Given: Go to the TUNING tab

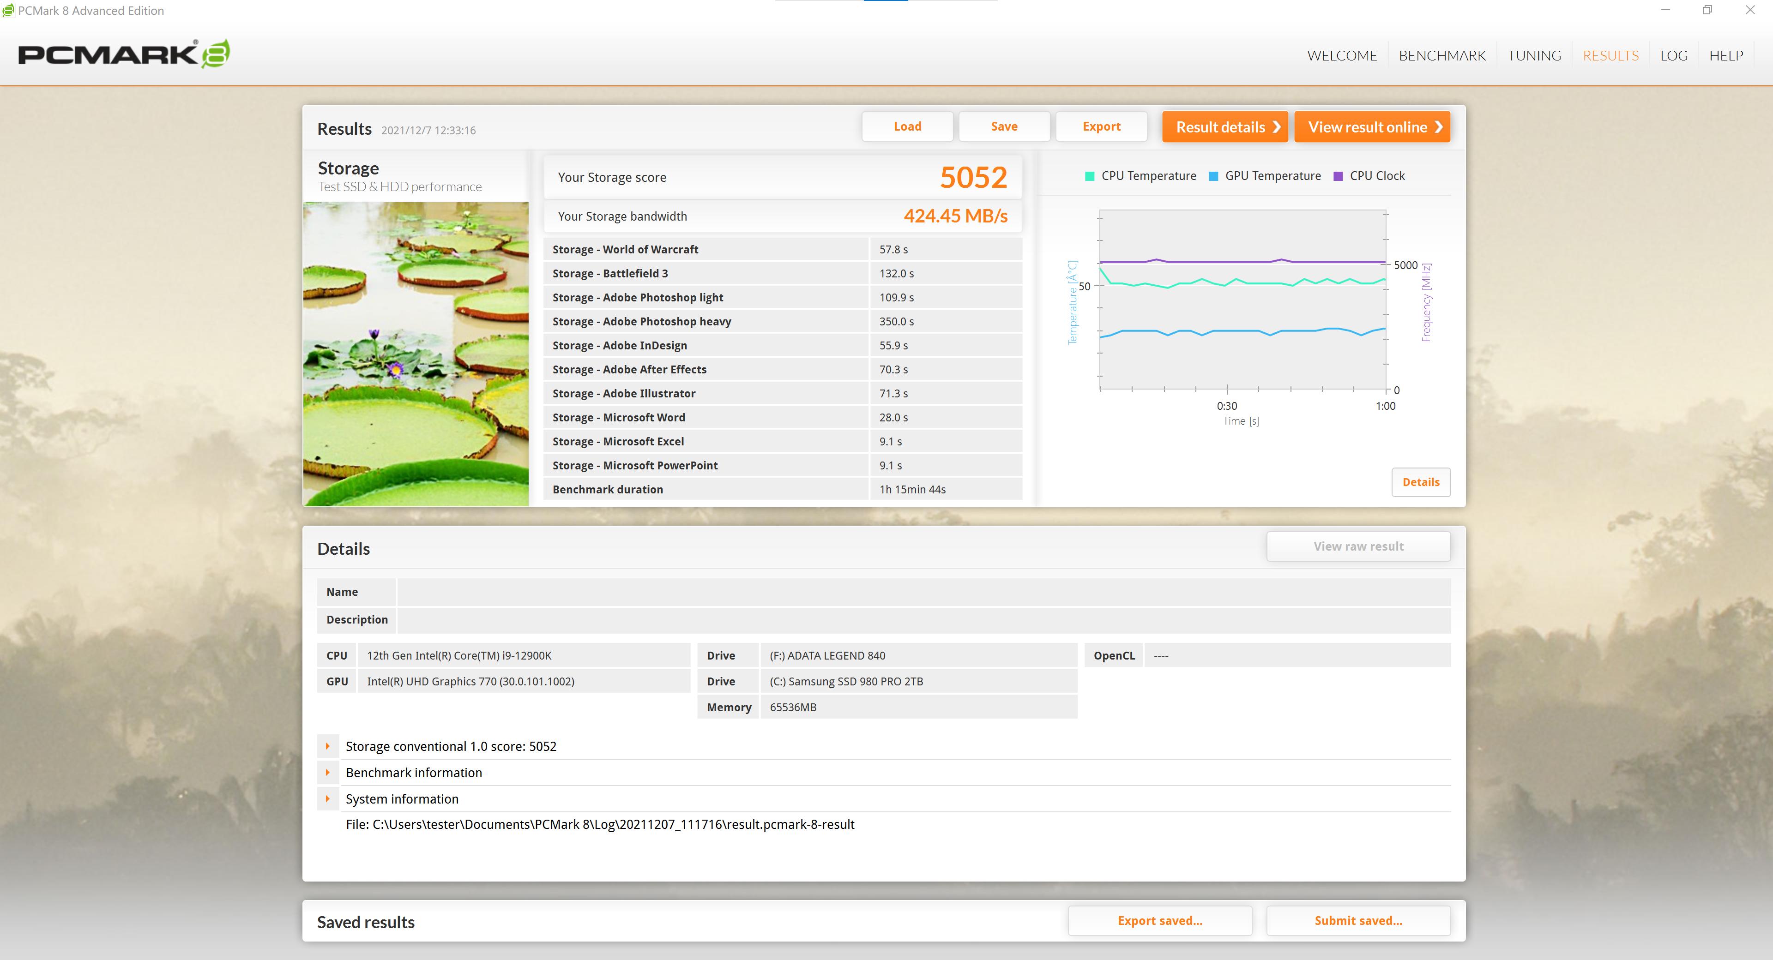Looking at the screenshot, I should (1533, 56).
